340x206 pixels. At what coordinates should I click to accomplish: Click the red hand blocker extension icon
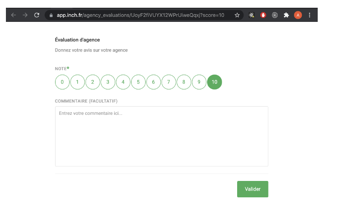pos(263,15)
